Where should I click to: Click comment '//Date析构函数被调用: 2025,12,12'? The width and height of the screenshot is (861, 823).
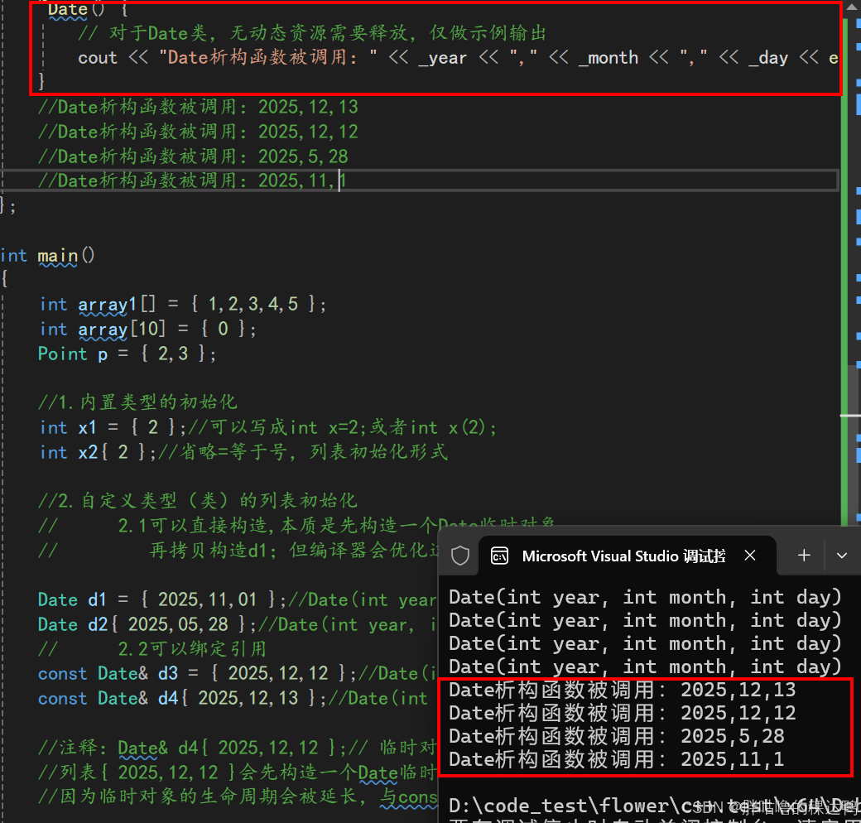(x=198, y=132)
